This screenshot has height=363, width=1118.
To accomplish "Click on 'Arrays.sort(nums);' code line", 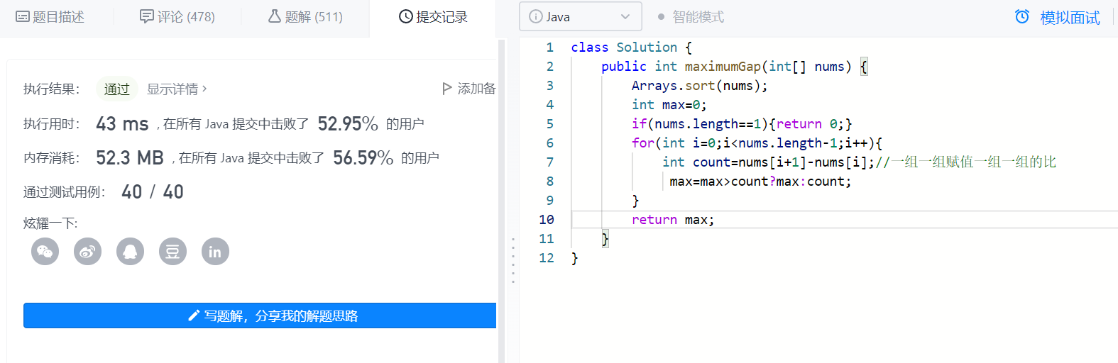I will coord(699,86).
